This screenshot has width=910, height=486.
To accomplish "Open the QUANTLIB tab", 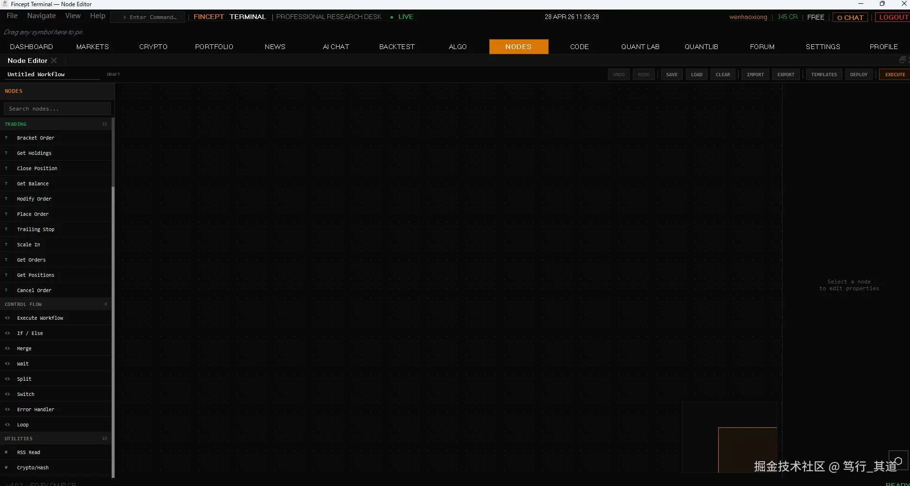I will (701, 47).
